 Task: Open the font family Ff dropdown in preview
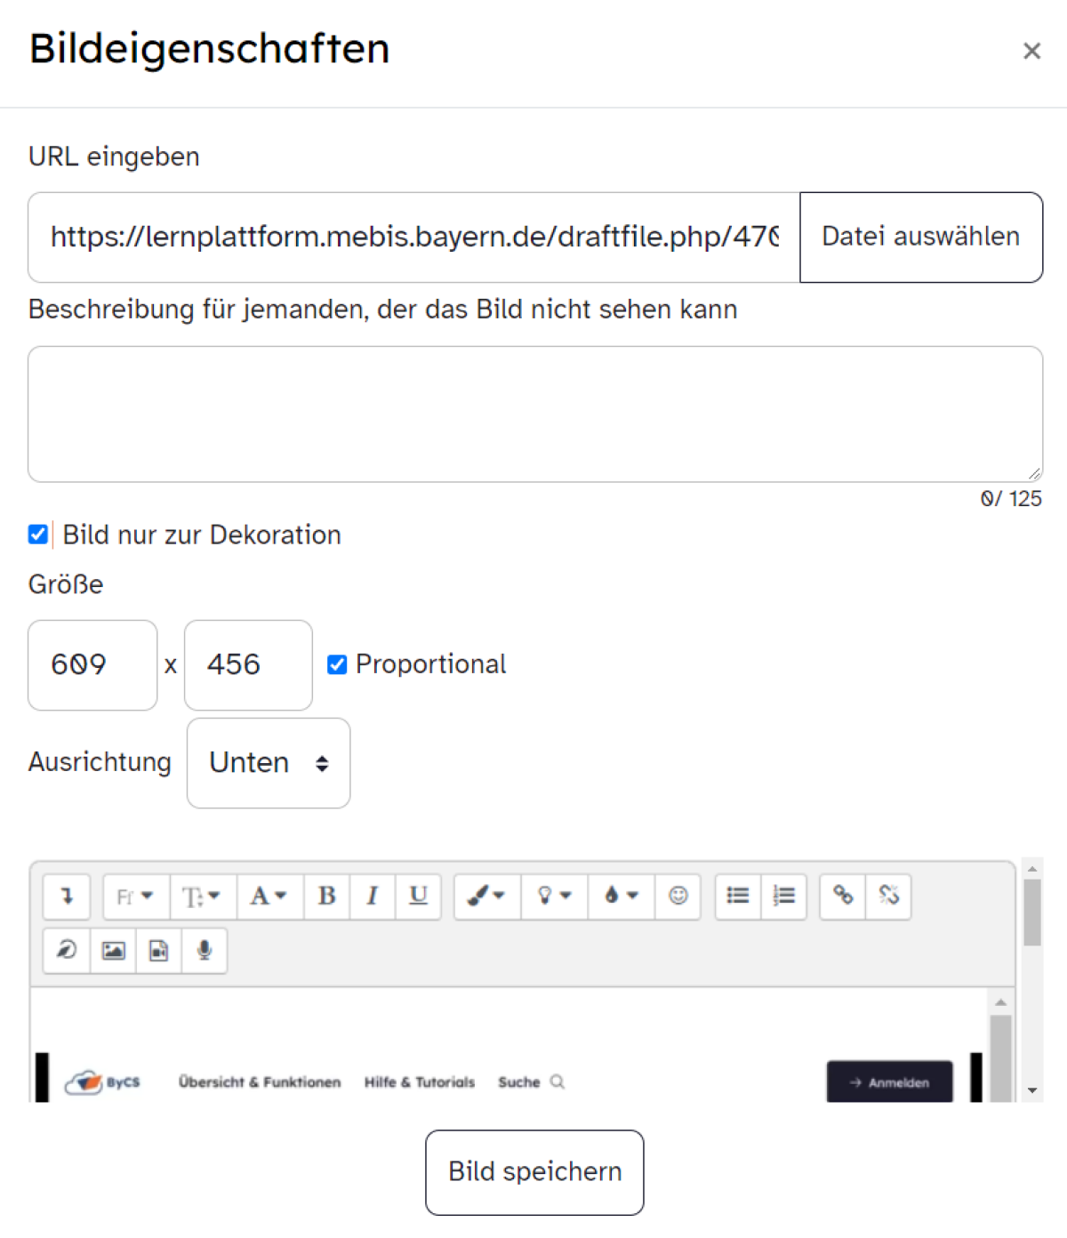(136, 896)
